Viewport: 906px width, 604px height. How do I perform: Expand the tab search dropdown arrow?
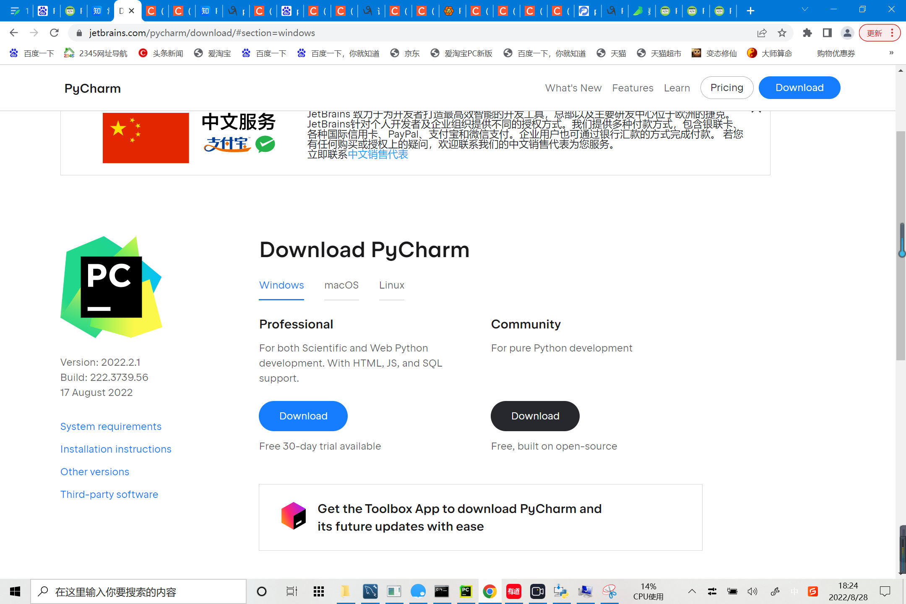(x=804, y=9)
